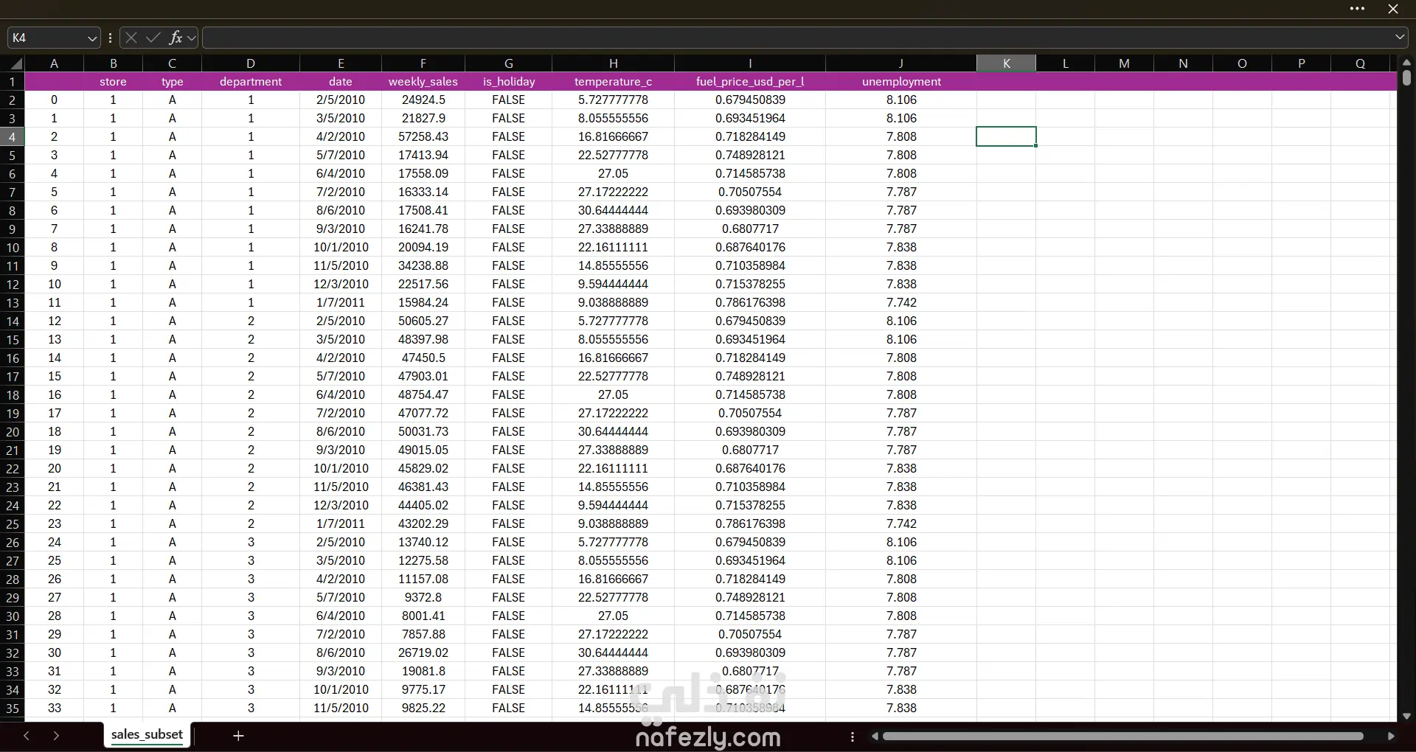Viewport: 1416px width, 752px height.
Task: Confirm entry with the checkmark icon
Action: [x=153, y=38]
